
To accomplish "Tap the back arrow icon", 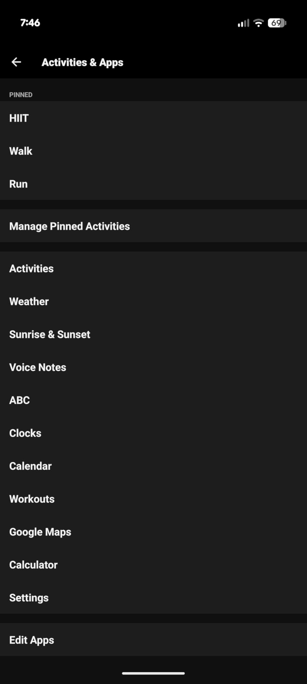I will point(16,62).
